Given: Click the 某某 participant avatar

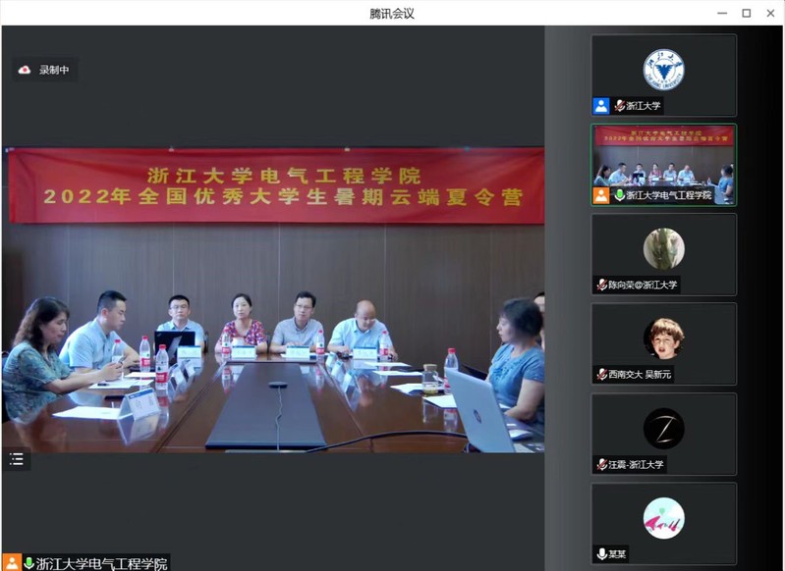Looking at the screenshot, I should (x=663, y=517).
